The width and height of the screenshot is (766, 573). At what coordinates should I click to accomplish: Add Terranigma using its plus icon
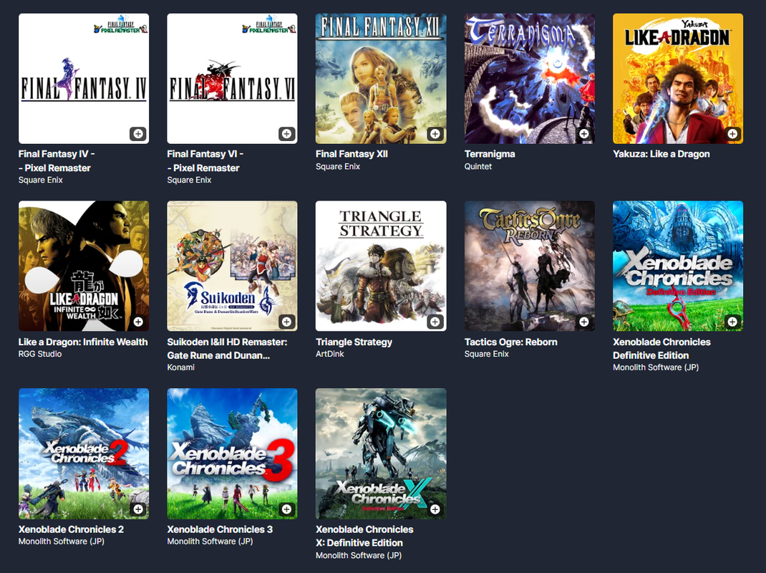(583, 133)
